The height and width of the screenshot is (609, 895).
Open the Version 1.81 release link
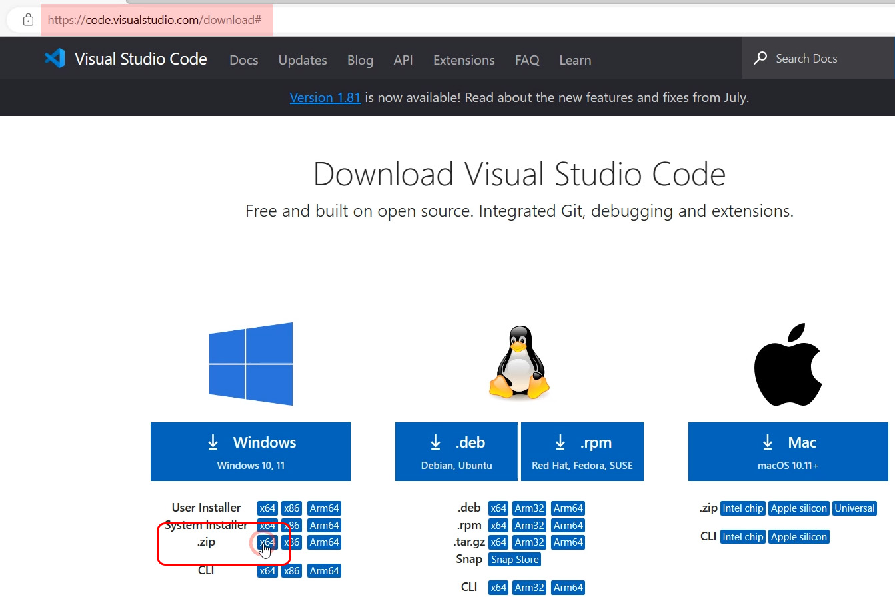pos(325,97)
